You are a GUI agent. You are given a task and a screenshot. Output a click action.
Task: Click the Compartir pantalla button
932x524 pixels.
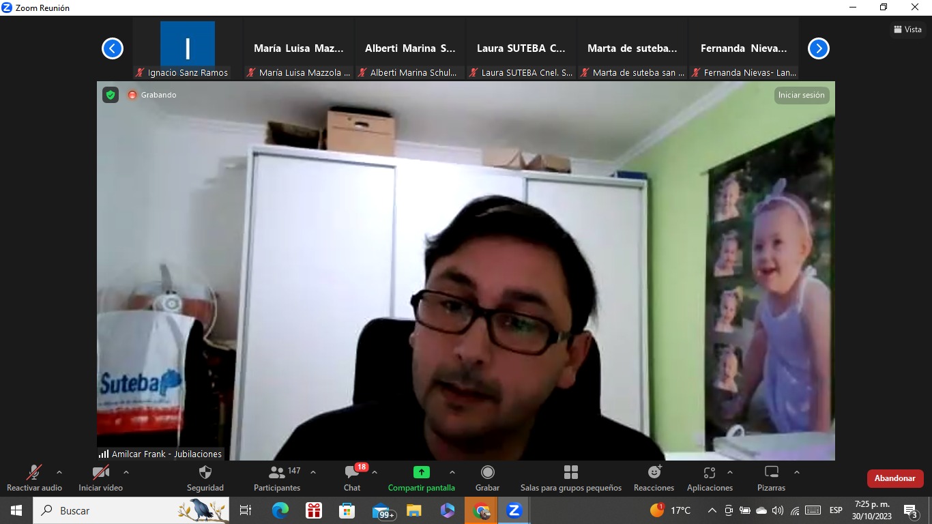coord(421,473)
